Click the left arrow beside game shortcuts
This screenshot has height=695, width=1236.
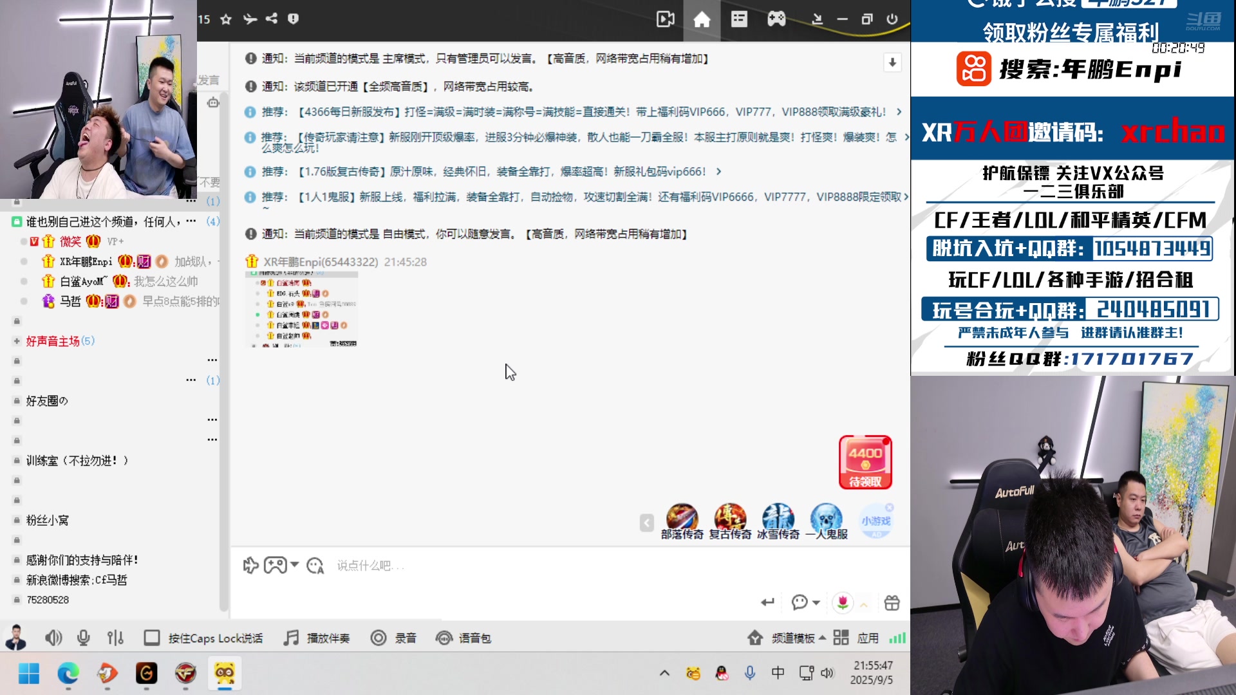(x=647, y=523)
